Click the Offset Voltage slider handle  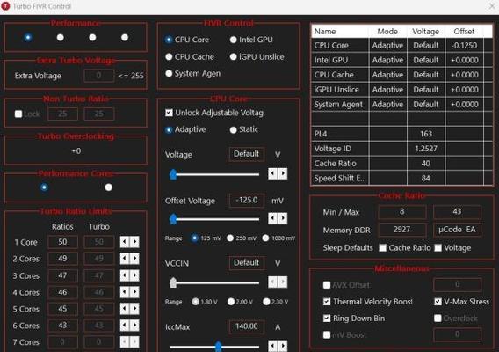click(x=173, y=219)
